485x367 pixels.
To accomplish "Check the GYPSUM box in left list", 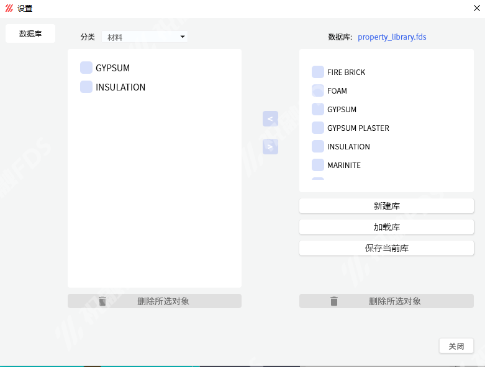I will 86,68.
